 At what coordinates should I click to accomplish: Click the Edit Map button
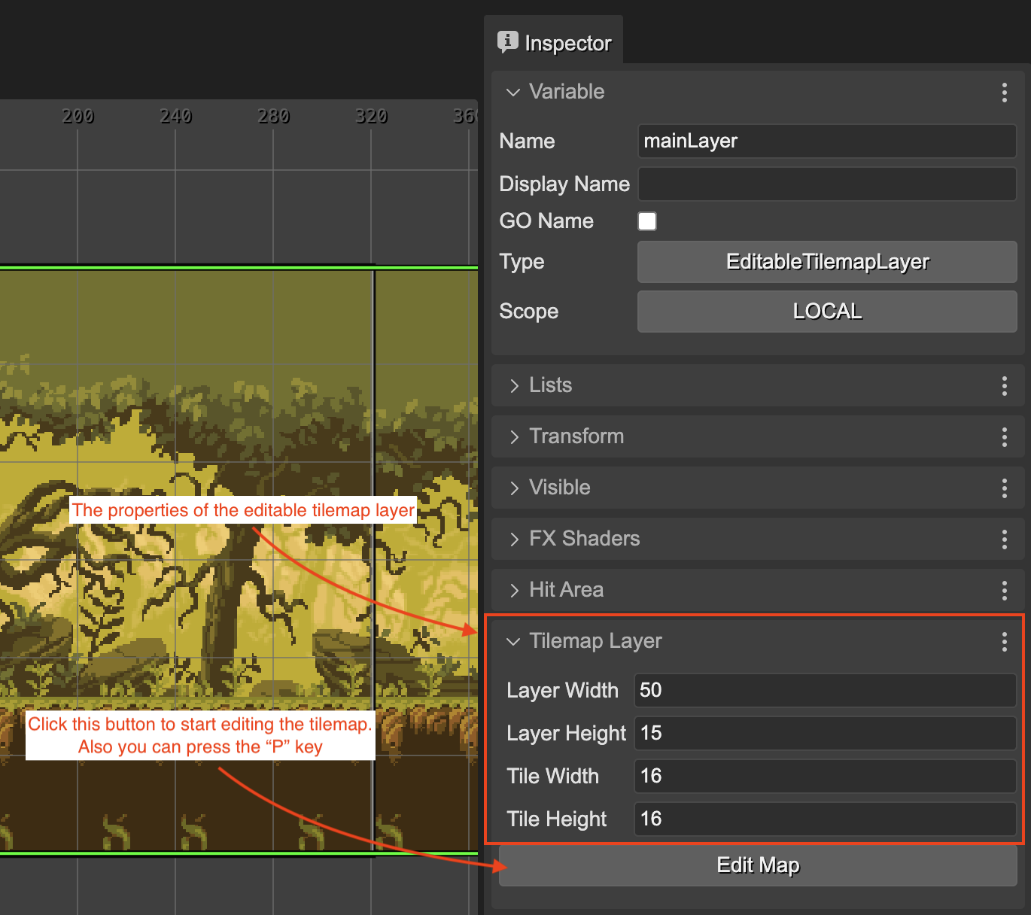[x=758, y=865]
